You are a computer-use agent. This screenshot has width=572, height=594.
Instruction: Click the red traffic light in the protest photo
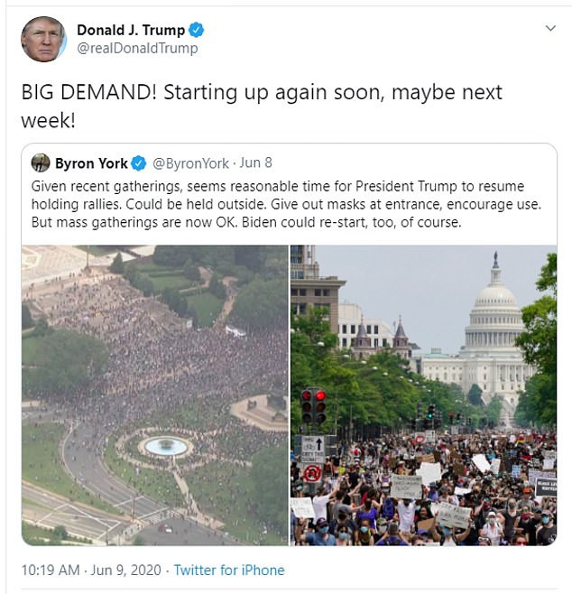click(320, 396)
